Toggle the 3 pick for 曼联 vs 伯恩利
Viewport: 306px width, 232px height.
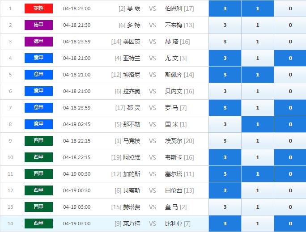click(x=225, y=8)
